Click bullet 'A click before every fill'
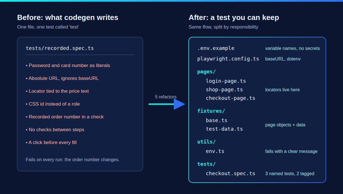The height and width of the screenshot is (194, 343). [x=51, y=142]
